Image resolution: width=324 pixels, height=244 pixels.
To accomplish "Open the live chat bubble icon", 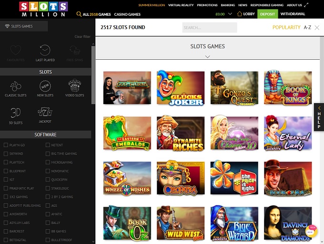I will 311,231.
